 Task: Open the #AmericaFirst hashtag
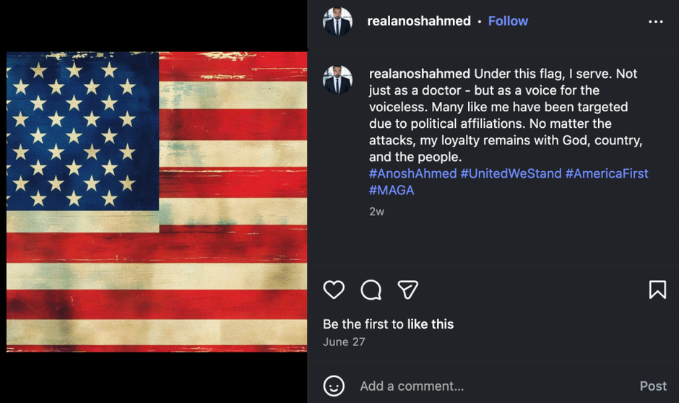coord(607,173)
